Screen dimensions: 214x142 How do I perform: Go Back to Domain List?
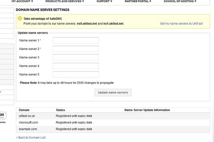31,137
